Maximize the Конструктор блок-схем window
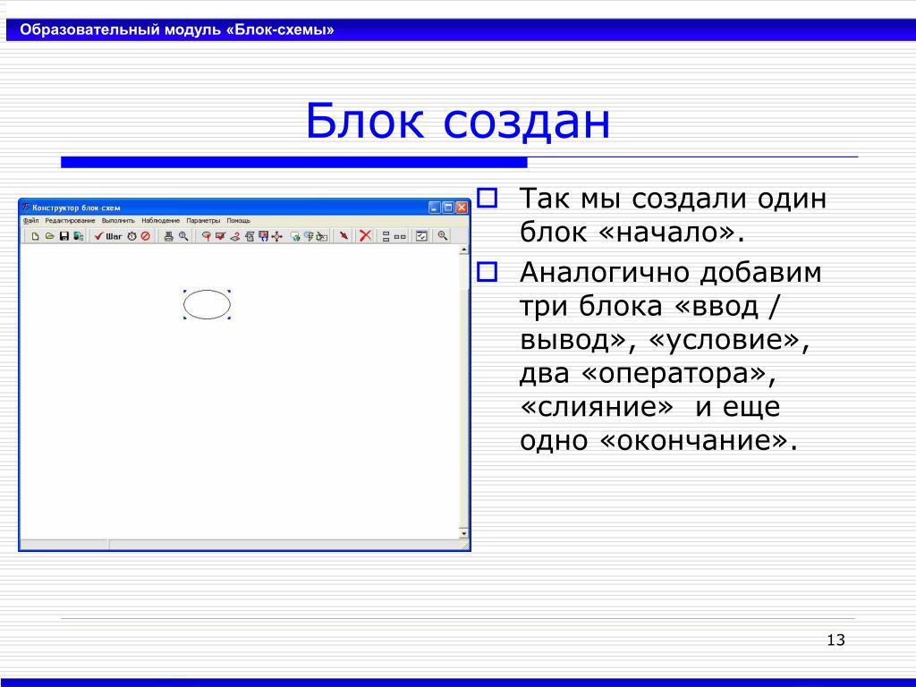This screenshot has width=916, height=687. (x=448, y=208)
